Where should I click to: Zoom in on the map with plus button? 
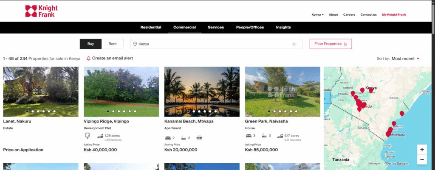421,150
